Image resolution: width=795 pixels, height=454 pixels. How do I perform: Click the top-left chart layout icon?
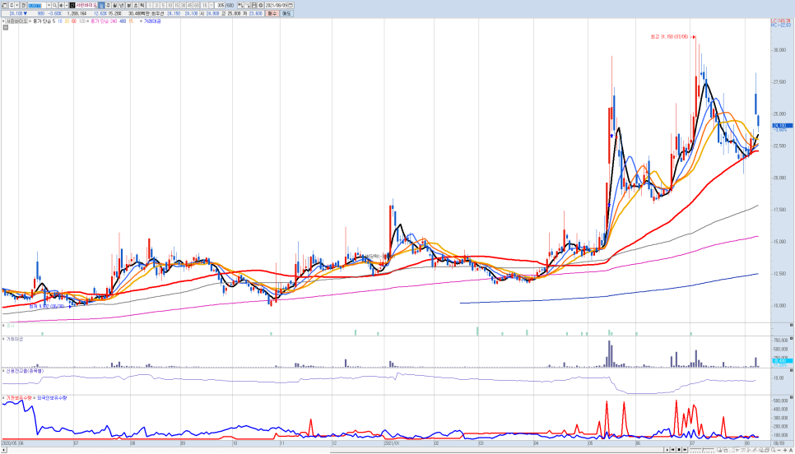(4, 5)
